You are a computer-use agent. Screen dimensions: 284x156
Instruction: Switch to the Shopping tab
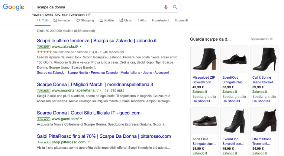click(85, 20)
